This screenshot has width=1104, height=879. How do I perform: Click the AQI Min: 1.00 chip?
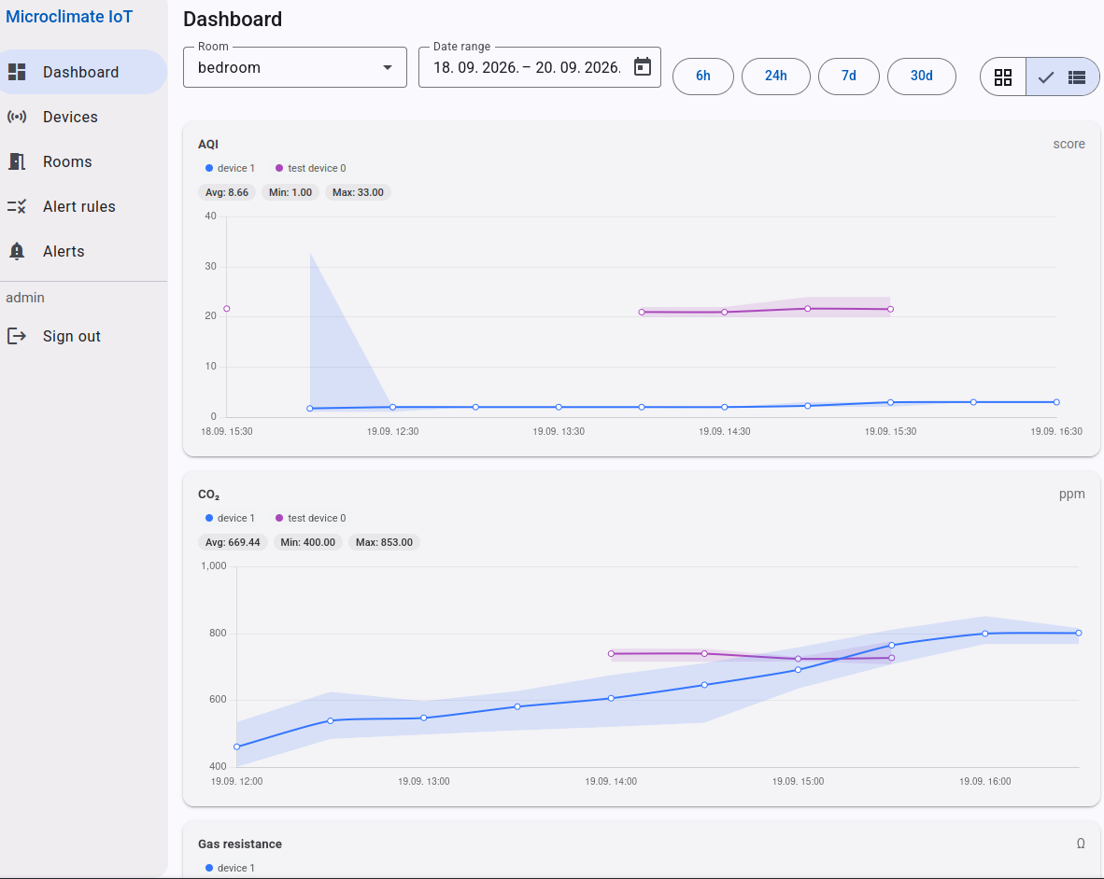click(290, 192)
